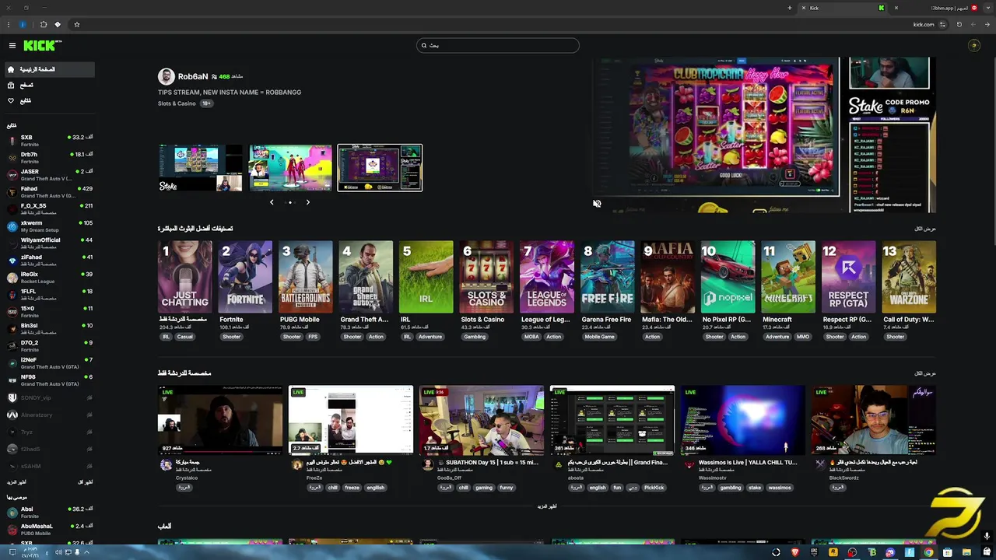Image resolution: width=996 pixels, height=560 pixels.
Task: Switch to the Kick browser tab
Action: click(x=844, y=8)
